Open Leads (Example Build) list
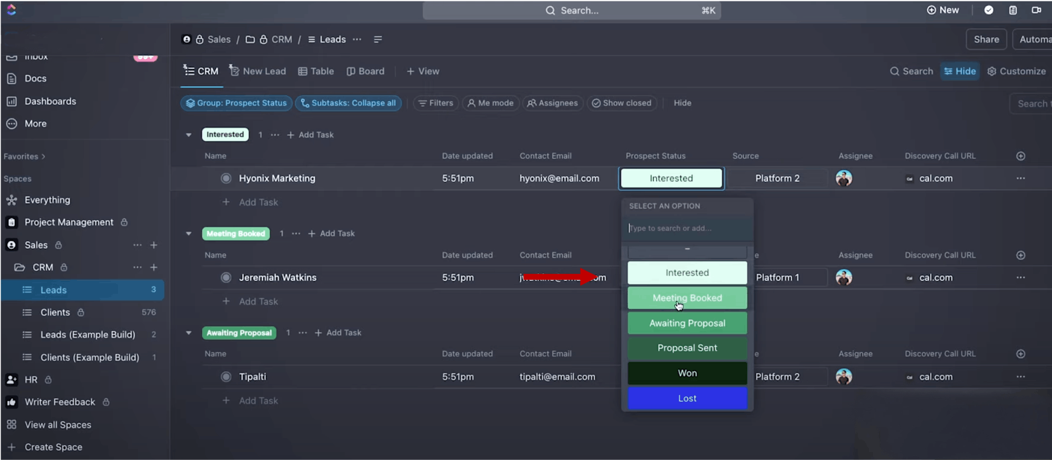Image resolution: width=1052 pixels, height=460 pixels. (x=88, y=335)
